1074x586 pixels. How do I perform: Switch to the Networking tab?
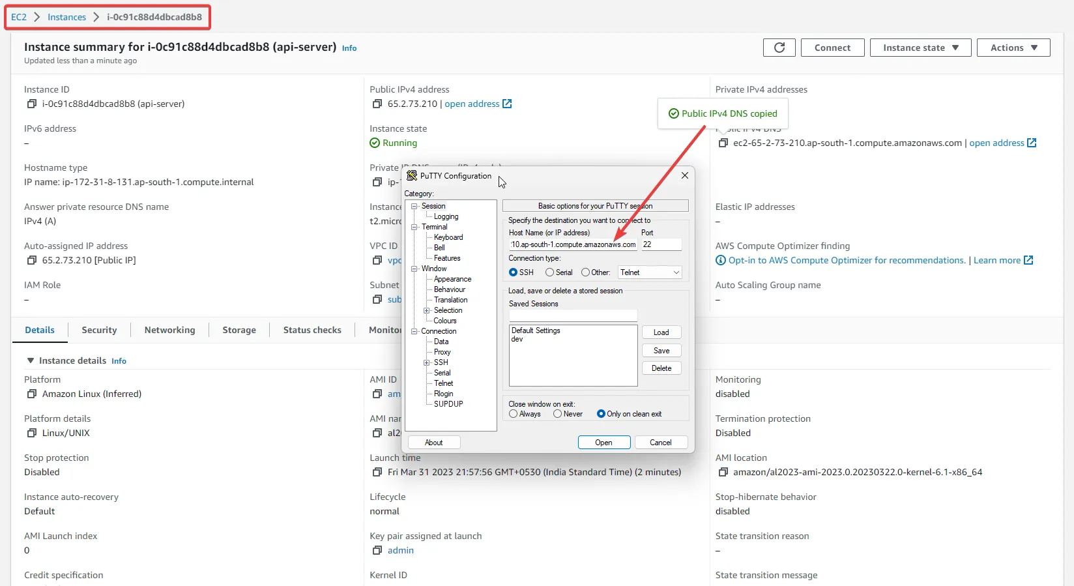point(169,330)
